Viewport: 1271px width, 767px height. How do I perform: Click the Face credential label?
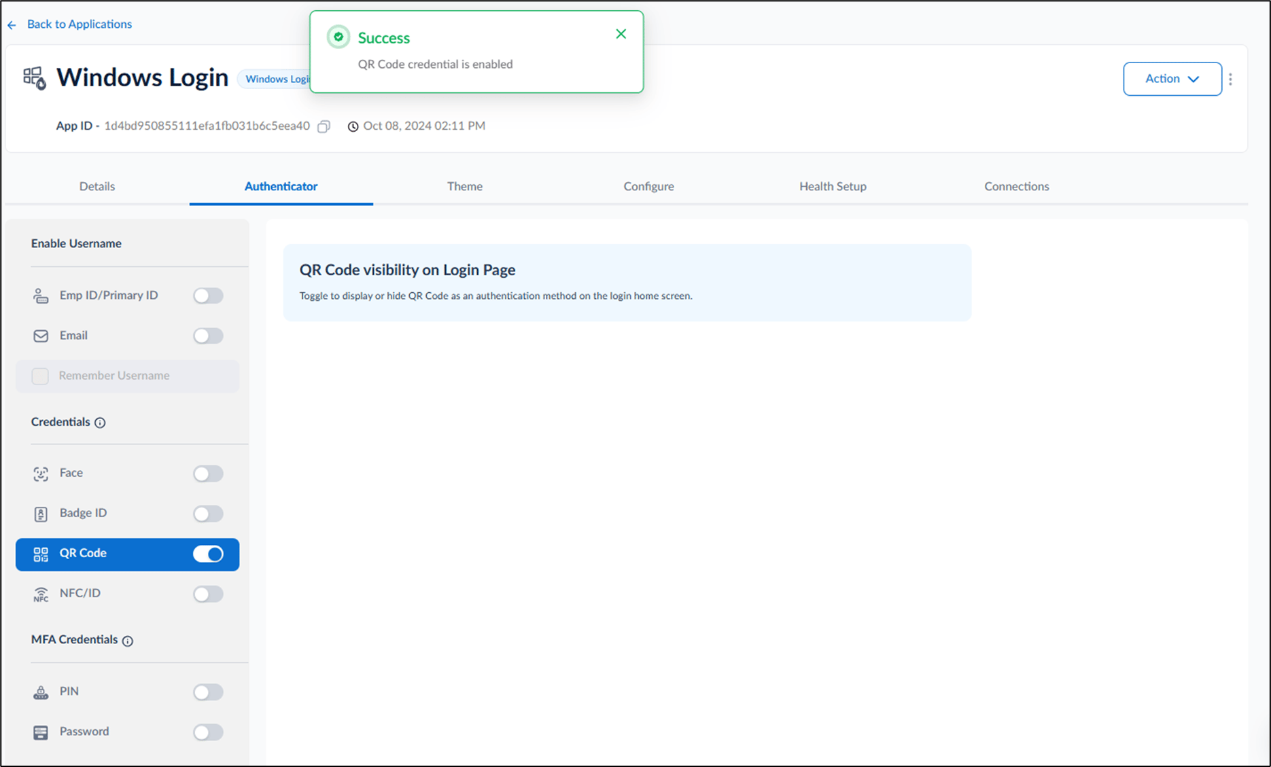(x=71, y=473)
